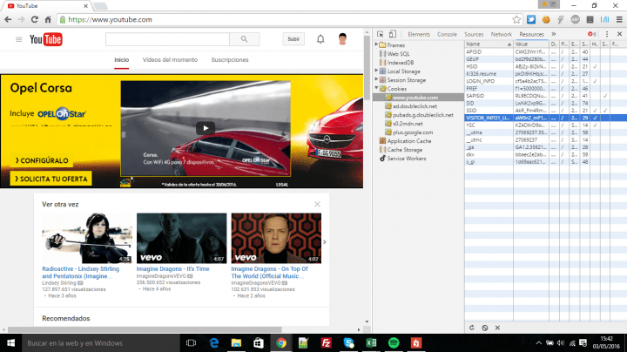627x352 pixels.
Task: Select pubads.g.doubleclick.net cookie domain
Action: pos(422,115)
